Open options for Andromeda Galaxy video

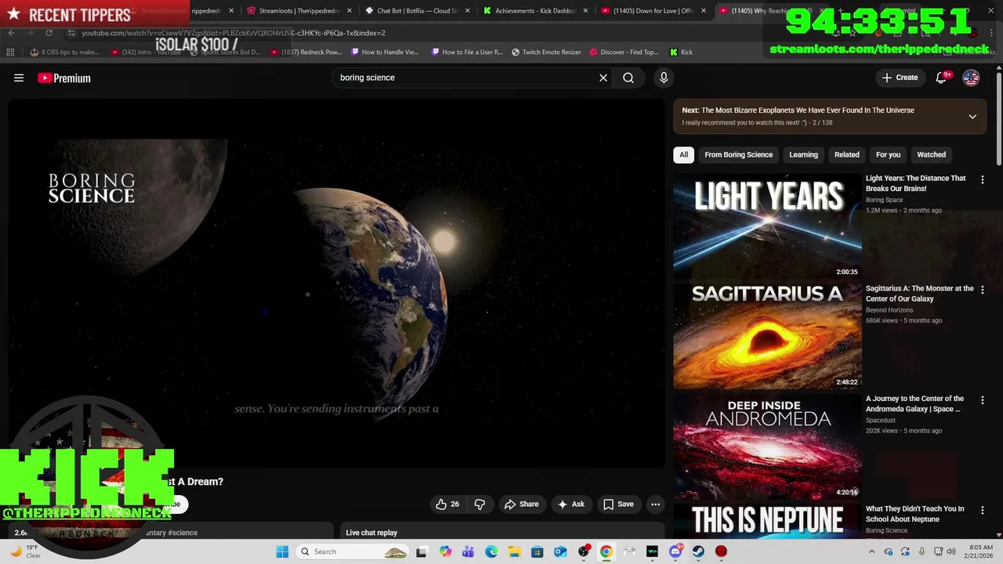(983, 400)
